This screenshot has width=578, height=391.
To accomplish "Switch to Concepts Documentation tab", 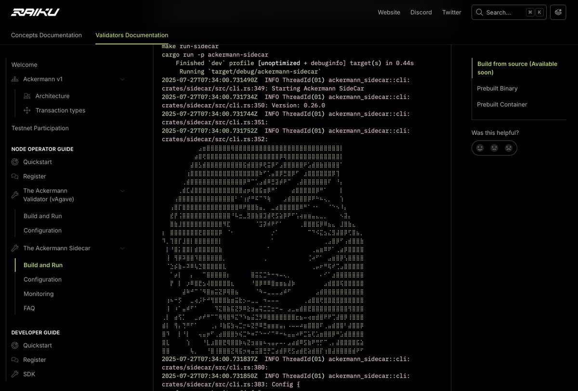I will pyautogui.click(x=46, y=35).
